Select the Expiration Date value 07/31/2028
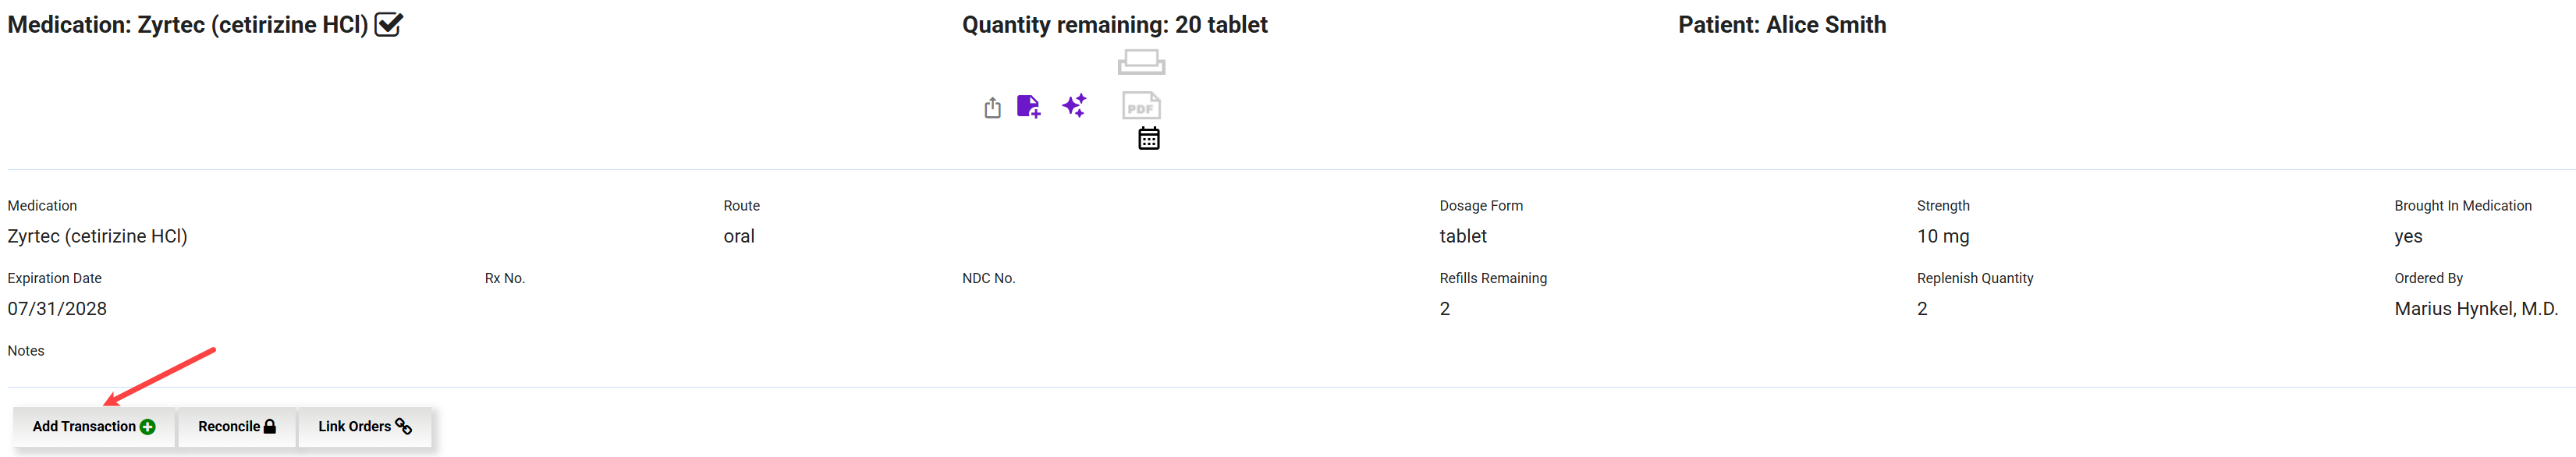Screen dimensions: 2576x457 [58, 308]
